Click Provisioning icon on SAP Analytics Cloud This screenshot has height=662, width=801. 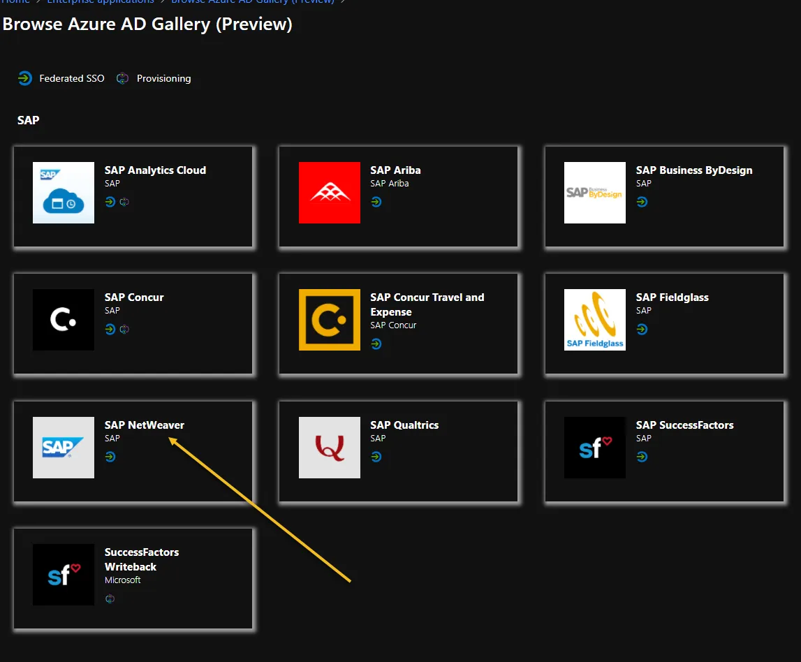coord(124,202)
